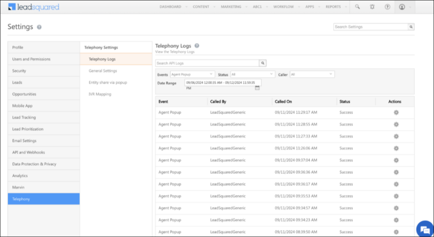
Task: Click the Search Settings magnifier button
Action: pos(411,27)
